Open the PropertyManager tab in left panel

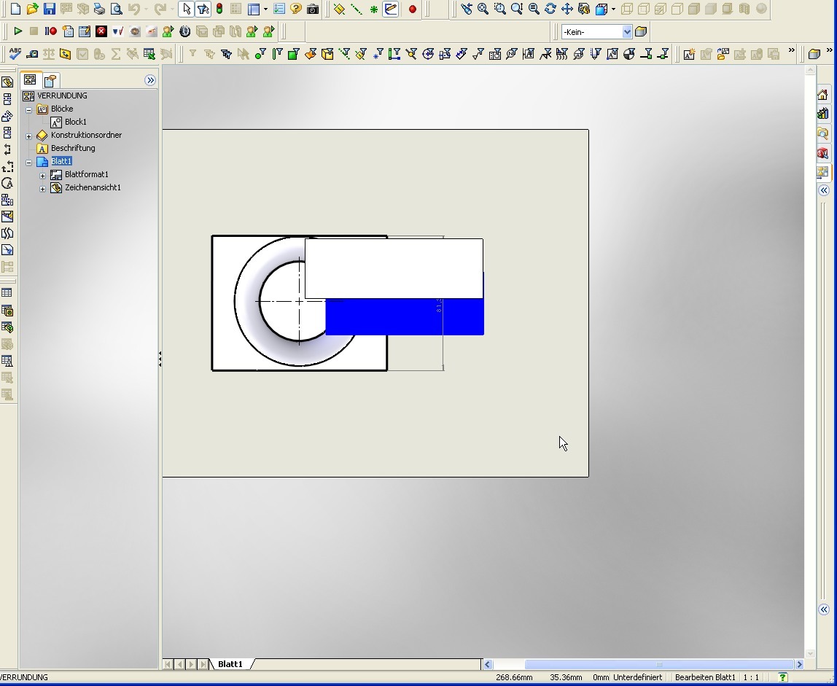coord(50,80)
